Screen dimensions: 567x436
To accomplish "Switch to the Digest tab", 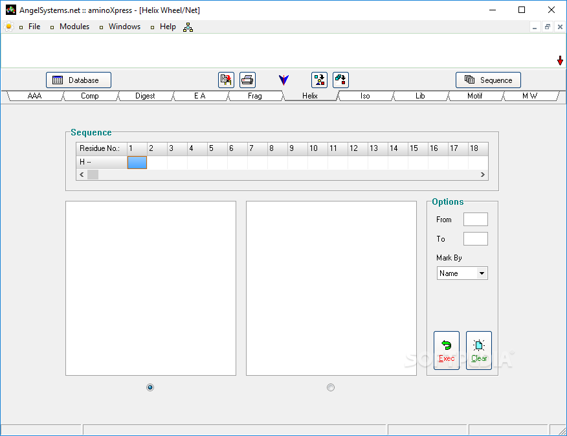I will click(x=145, y=96).
